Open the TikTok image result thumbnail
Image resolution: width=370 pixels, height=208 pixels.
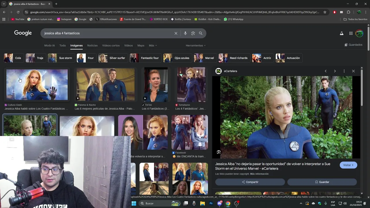pyautogui.click(x=156, y=85)
